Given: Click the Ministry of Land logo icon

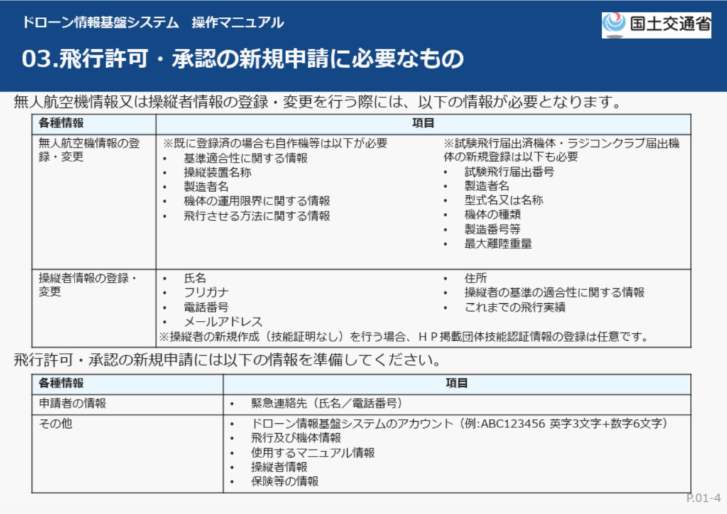Looking at the screenshot, I should [x=613, y=24].
